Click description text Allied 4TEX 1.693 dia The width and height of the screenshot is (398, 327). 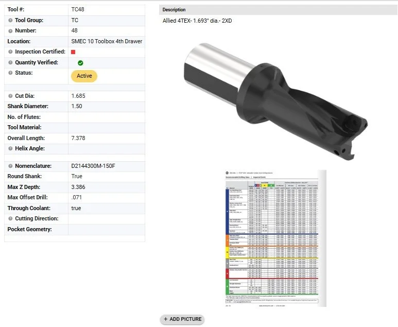(x=197, y=21)
